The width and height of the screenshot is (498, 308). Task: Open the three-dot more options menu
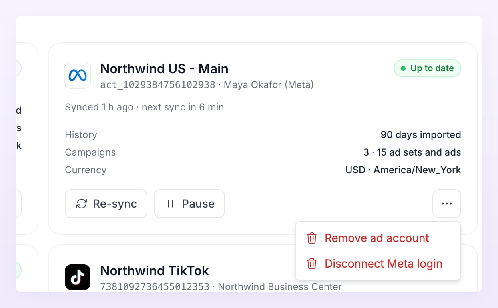(447, 204)
